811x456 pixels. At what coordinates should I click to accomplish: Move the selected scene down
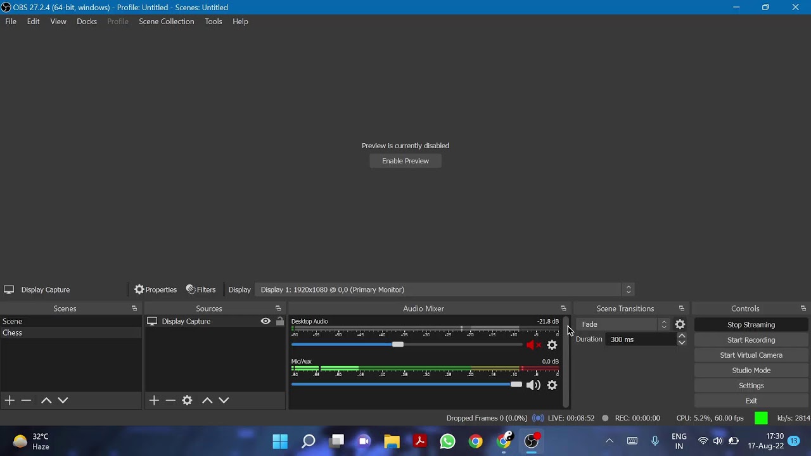[63, 400]
